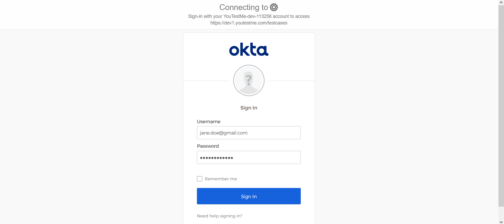Click the blue Sign In button
This screenshot has width=504, height=224.
pos(249,196)
